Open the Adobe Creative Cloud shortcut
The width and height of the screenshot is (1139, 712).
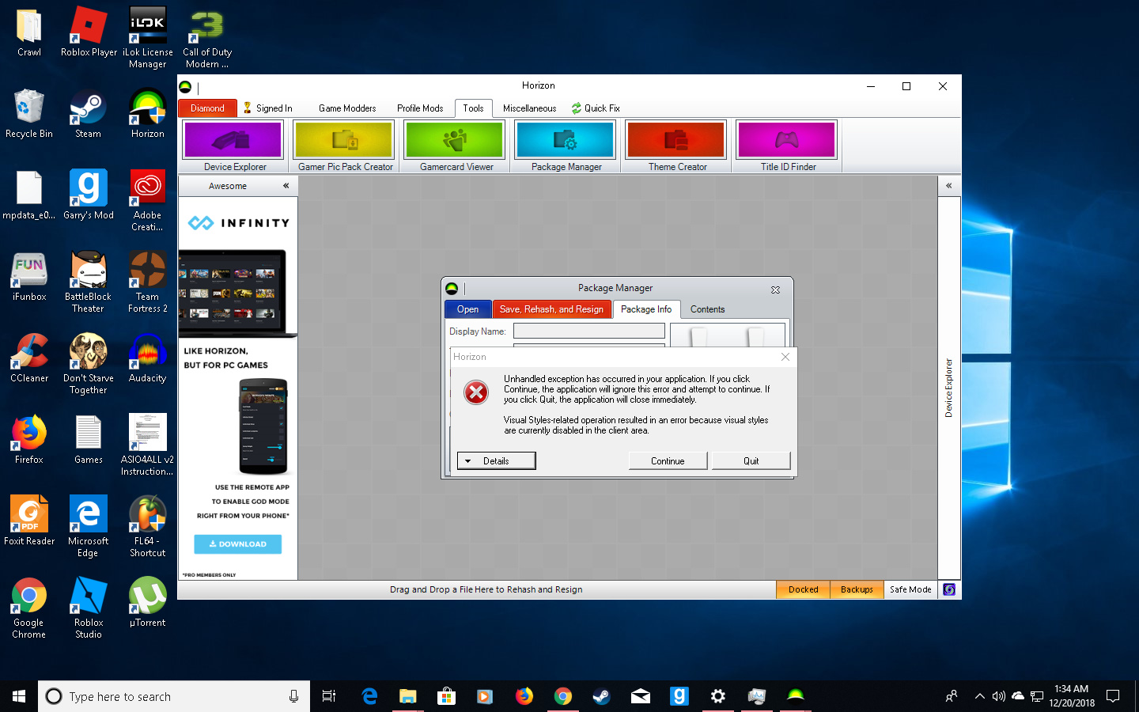coord(148,200)
